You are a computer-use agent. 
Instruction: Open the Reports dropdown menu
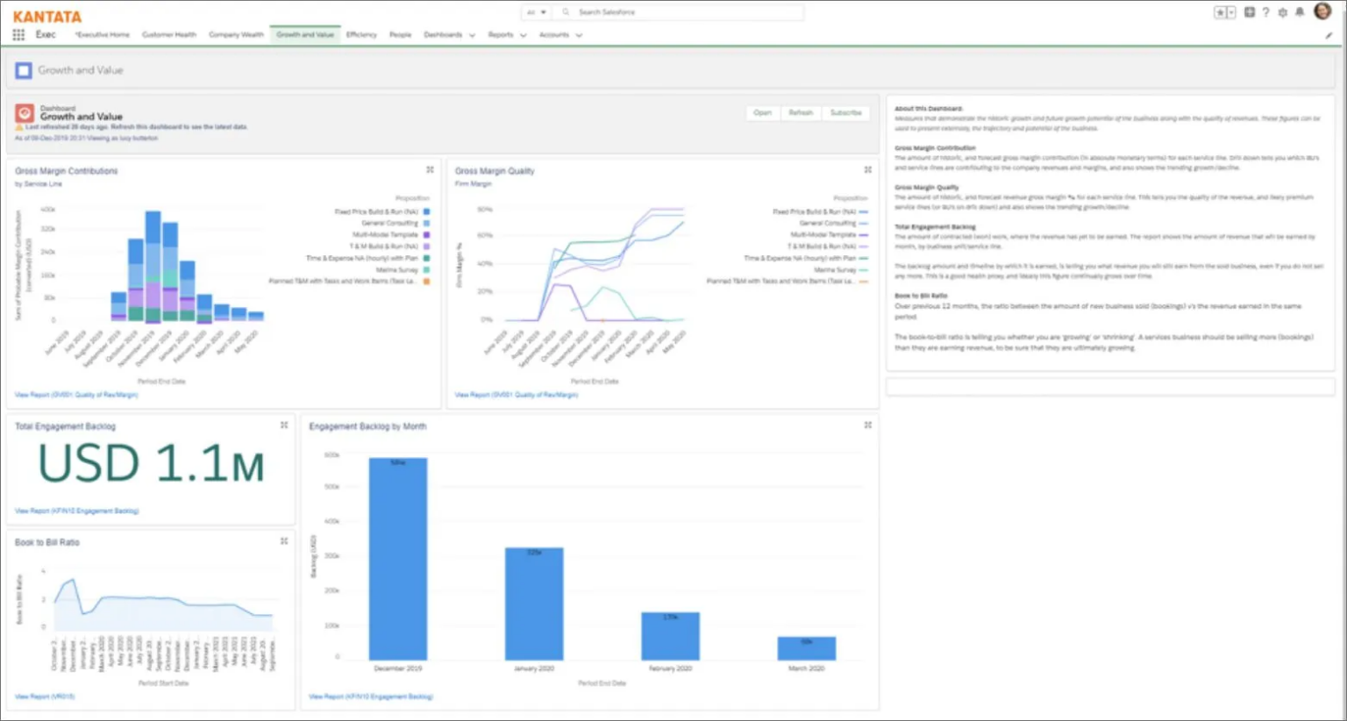click(x=506, y=34)
